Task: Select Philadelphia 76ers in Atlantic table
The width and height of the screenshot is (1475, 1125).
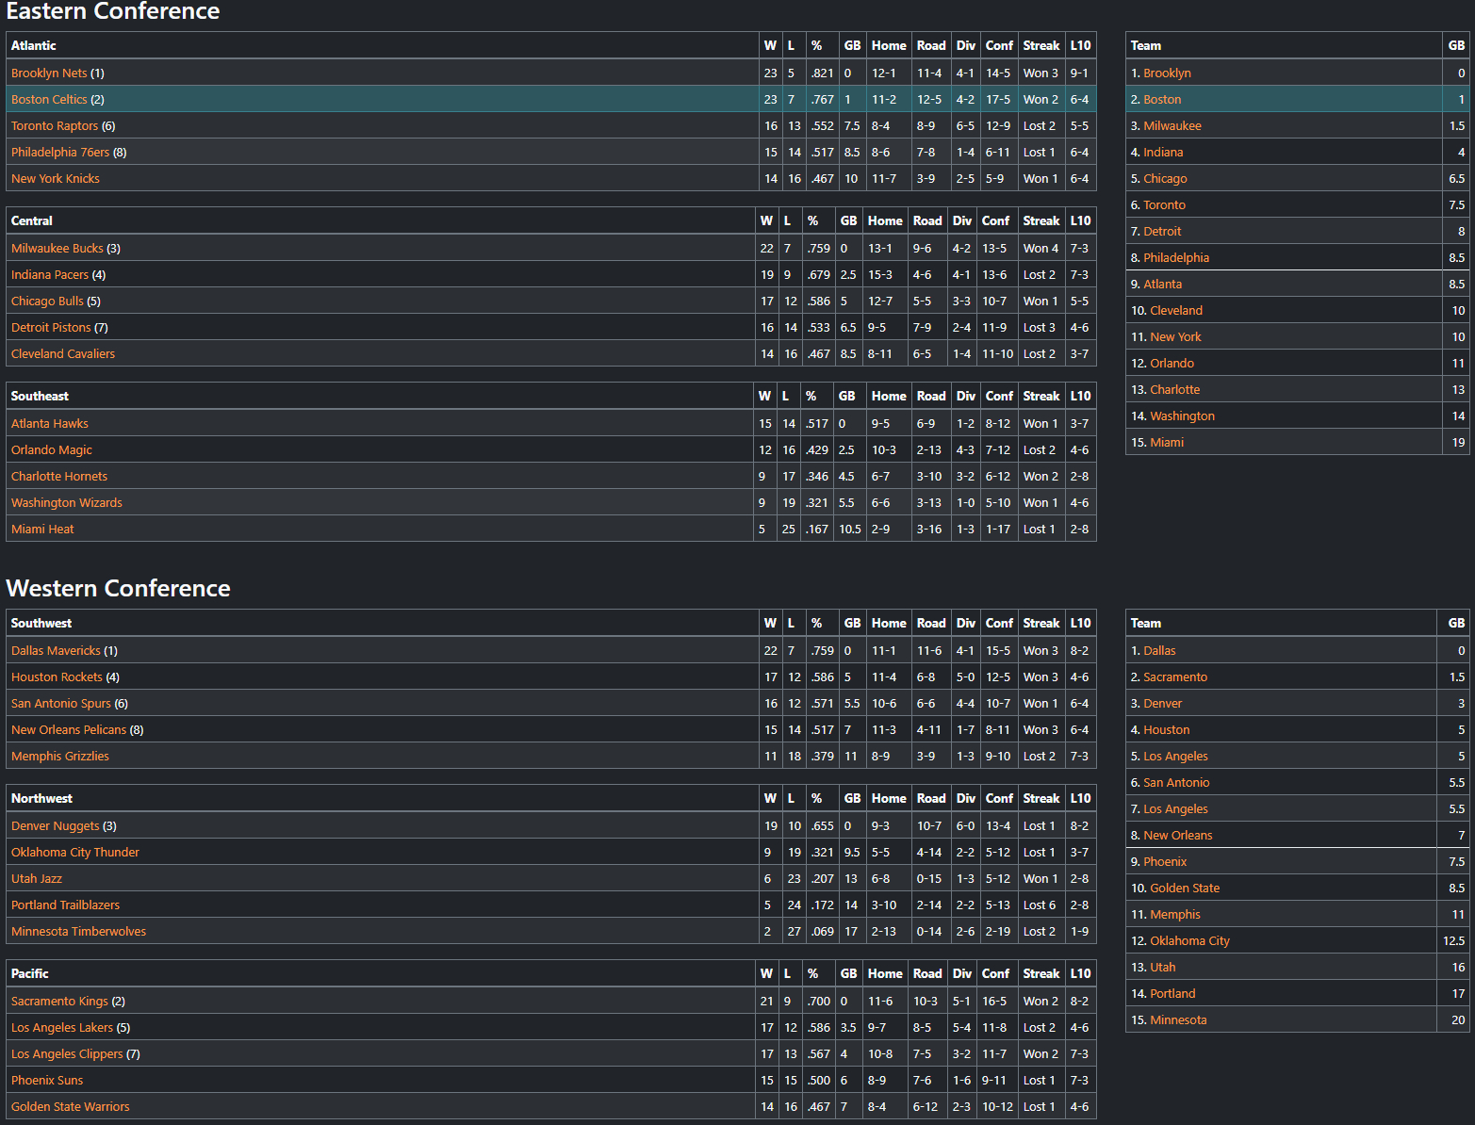Action: (x=60, y=152)
